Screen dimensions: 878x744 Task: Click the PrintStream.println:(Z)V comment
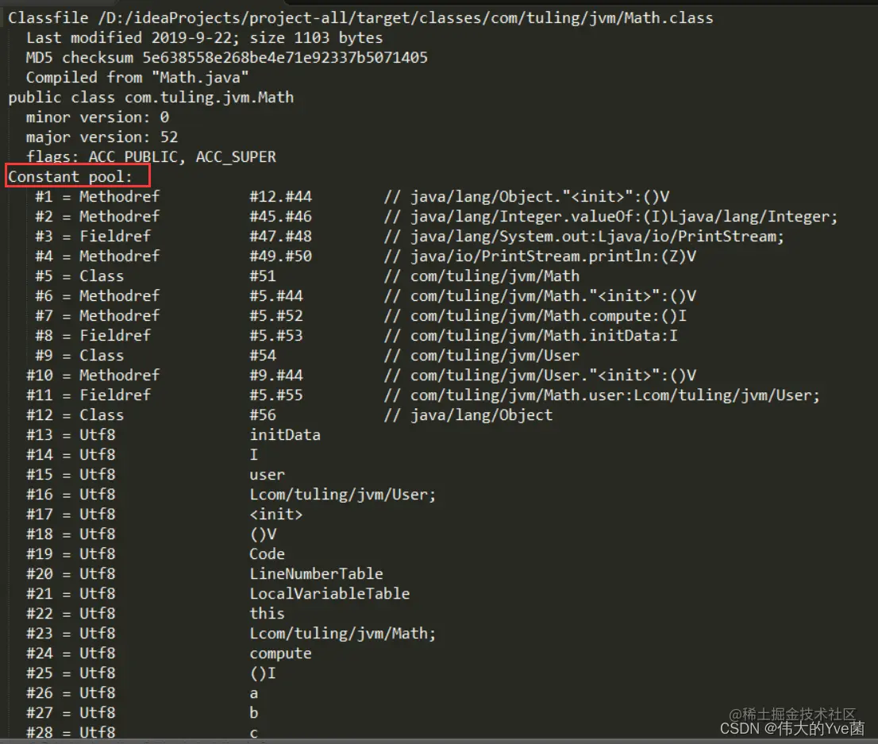coord(541,256)
